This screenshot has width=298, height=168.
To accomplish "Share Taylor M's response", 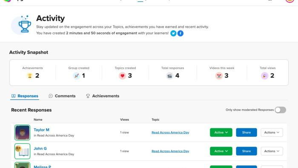I will [x=246, y=133].
